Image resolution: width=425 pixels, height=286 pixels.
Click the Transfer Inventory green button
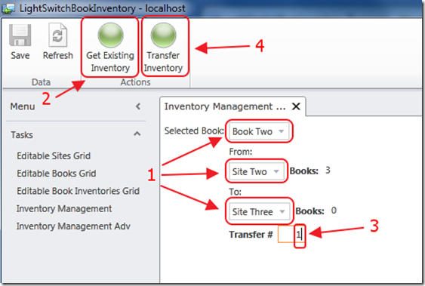tap(163, 35)
